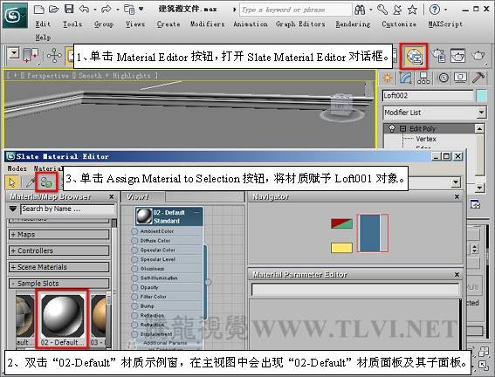495x377 pixels.
Task: Open the binoculars search icon
Action: click(360, 10)
